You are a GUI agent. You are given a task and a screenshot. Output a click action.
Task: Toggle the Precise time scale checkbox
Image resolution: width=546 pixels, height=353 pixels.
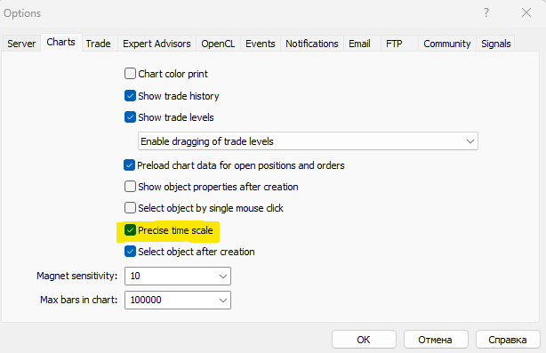pos(130,230)
